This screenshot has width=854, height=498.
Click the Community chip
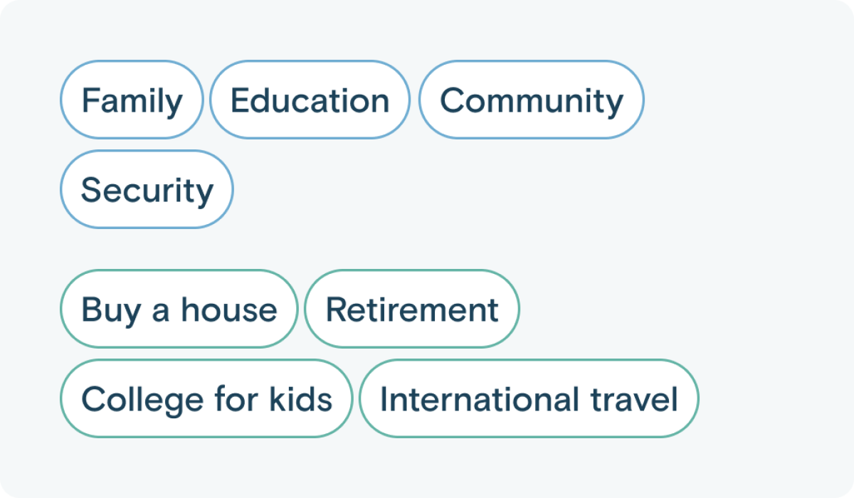click(x=531, y=100)
